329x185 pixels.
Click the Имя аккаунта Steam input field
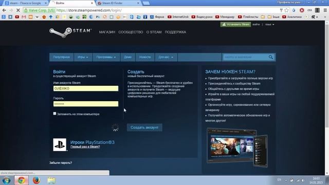(86, 88)
